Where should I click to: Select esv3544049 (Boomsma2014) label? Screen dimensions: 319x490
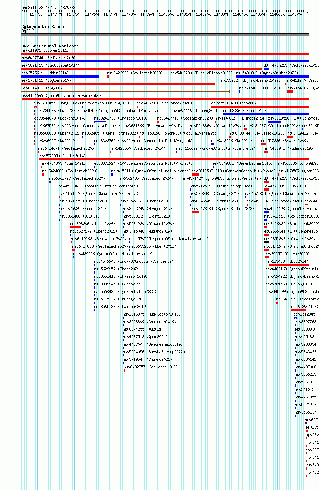point(60,118)
